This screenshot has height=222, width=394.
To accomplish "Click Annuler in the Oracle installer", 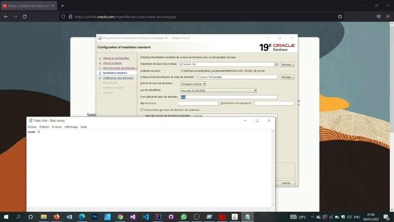I will point(286,183).
